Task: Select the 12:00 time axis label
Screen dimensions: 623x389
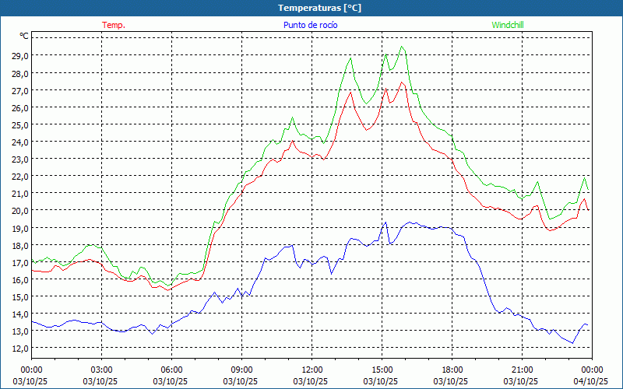Action: [311, 370]
